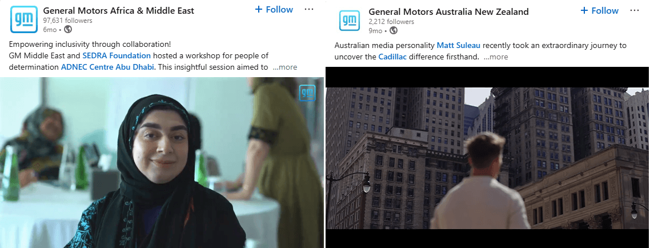Open three-dot menu on Africa & Middle East post
This screenshot has width=650, height=248.
(x=309, y=9)
